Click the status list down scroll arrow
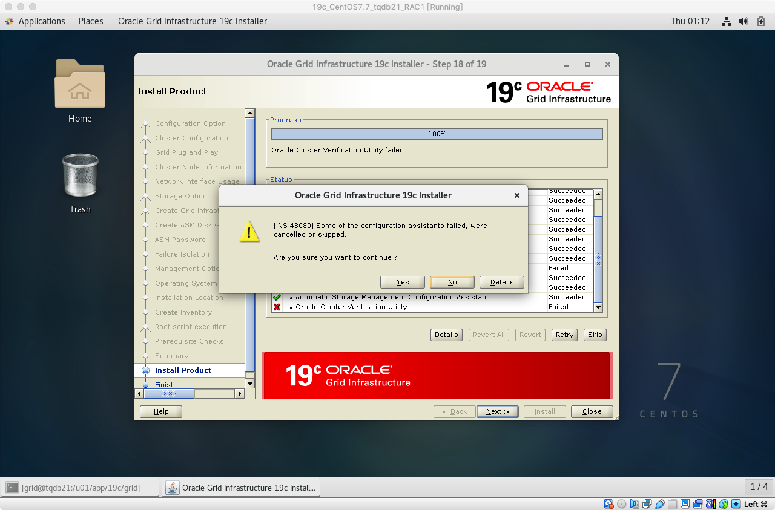Viewport: 775px width, 510px height. tap(598, 307)
